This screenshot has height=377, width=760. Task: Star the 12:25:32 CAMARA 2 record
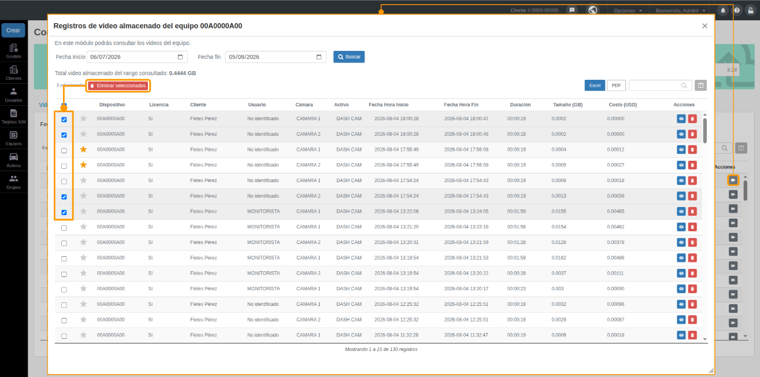83,319
